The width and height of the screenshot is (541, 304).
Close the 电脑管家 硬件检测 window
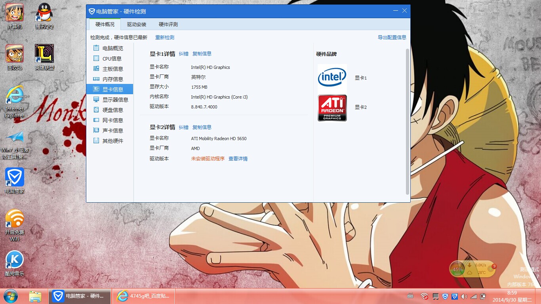pos(404,11)
